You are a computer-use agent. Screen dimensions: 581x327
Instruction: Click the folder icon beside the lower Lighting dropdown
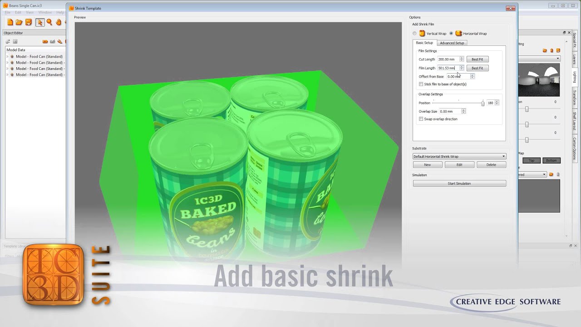click(551, 174)
